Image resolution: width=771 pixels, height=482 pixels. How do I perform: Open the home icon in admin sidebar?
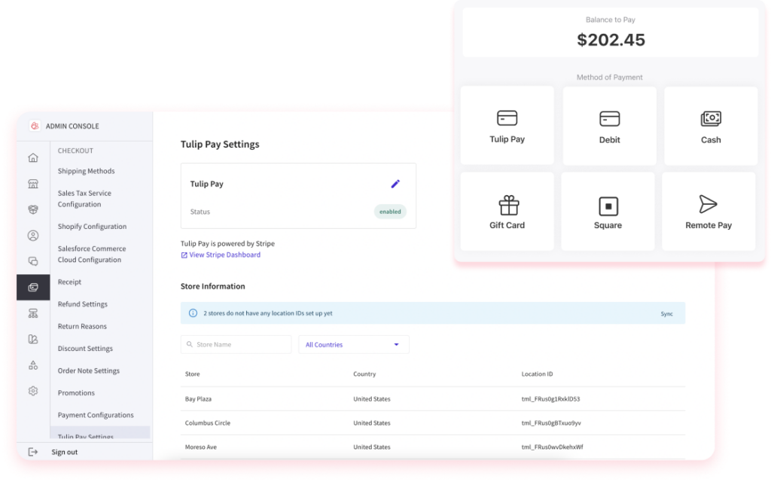(33, 158)
